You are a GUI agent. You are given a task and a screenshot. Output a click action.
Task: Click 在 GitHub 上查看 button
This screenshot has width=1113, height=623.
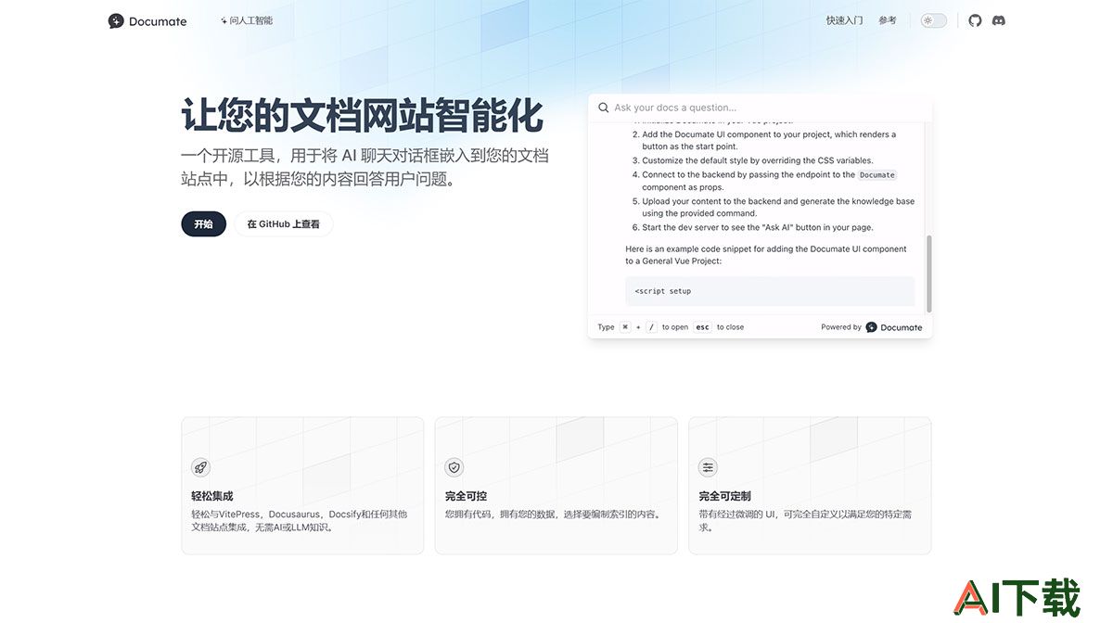point(283,224)
